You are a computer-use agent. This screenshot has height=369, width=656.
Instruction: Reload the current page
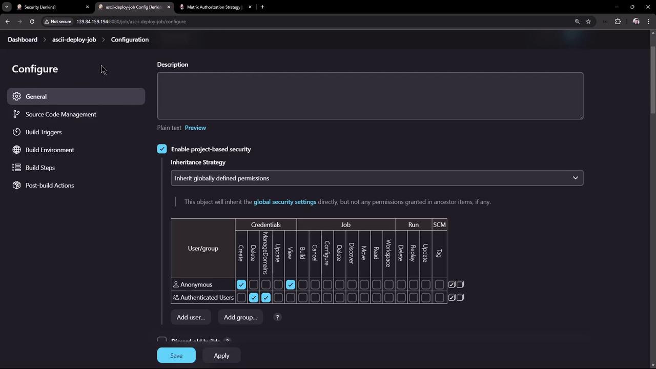click(x=32, y=22)
